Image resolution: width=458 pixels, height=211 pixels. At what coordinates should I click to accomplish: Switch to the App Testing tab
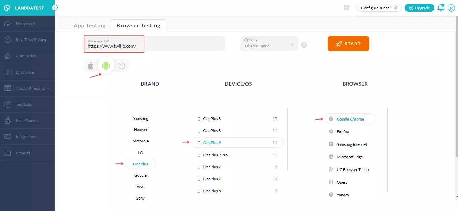pyautogui.click(x=89, y=25)
